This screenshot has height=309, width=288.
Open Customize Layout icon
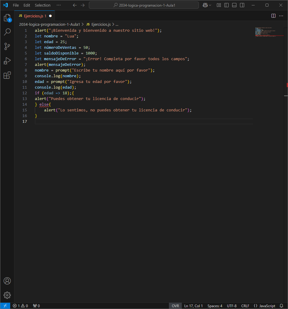coord(219,5)
